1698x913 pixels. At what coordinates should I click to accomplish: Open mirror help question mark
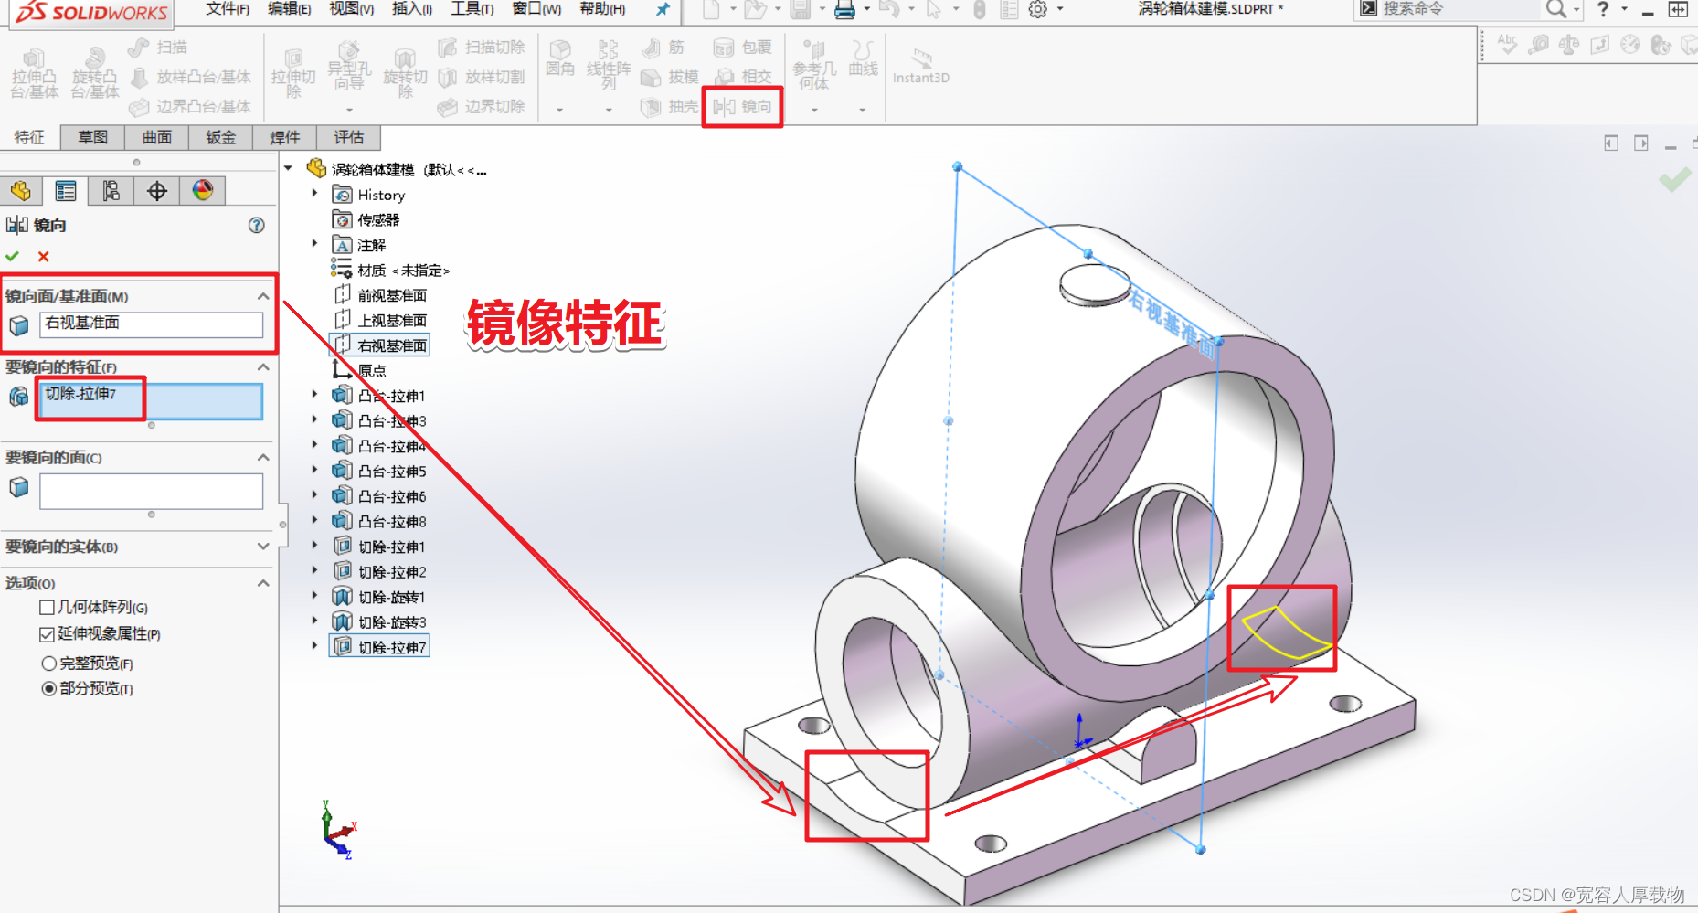point(257,225)
